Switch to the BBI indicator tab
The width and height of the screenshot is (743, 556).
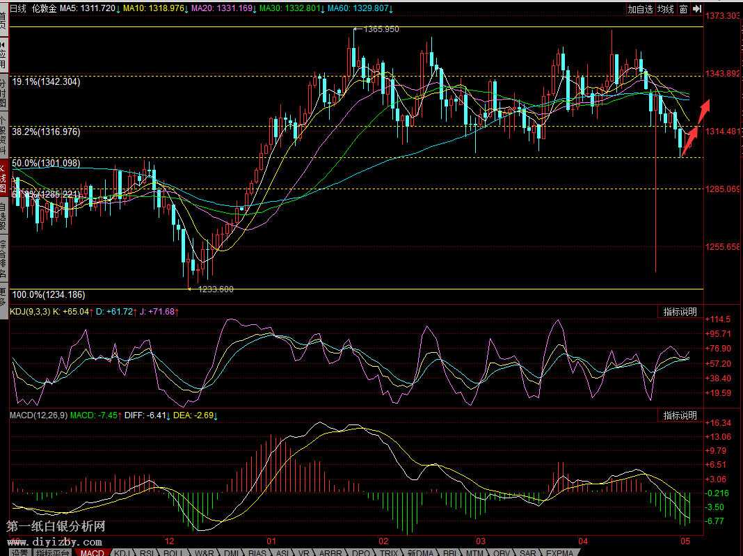pos(449,553)
